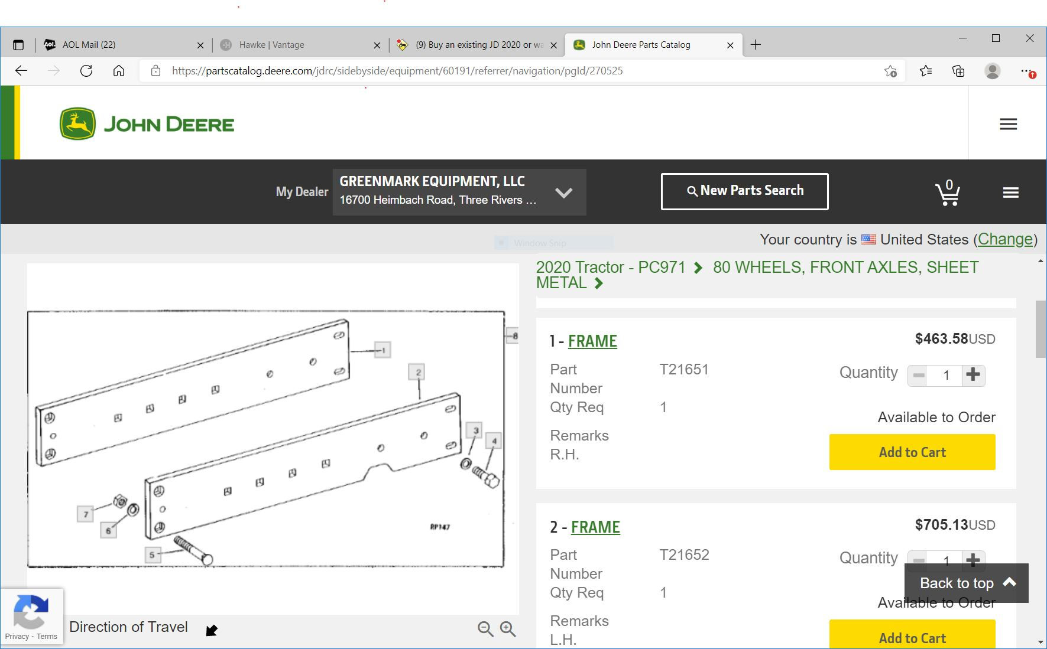This screenshot has width=1047, height=649.
Task: Add FRAME T21652 to cart
Action: pyautogui.click(x=912, y=634)
